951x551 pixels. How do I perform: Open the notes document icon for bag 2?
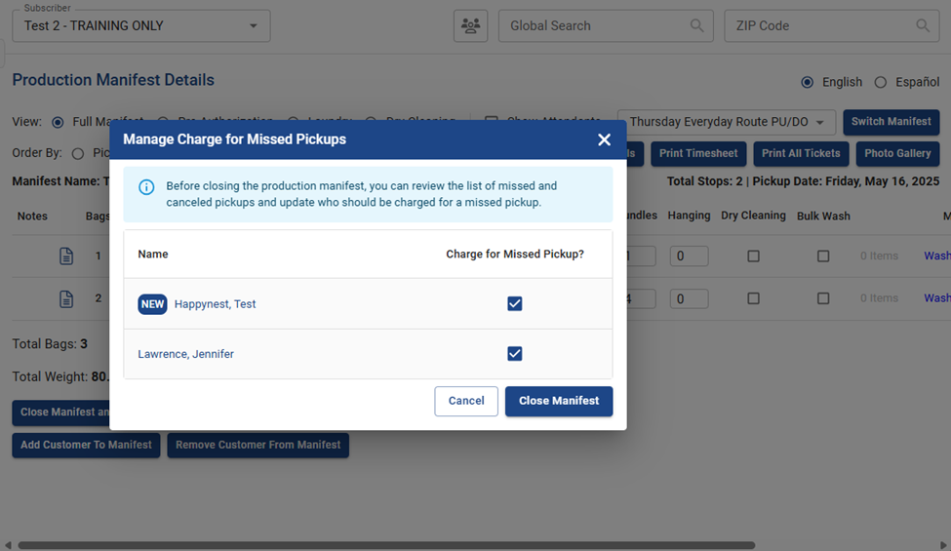pyautogui.click(x=66, y=298)
